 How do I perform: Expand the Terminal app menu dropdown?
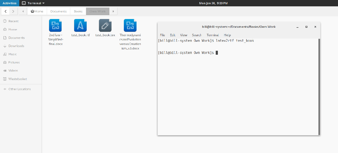point(33,3)
